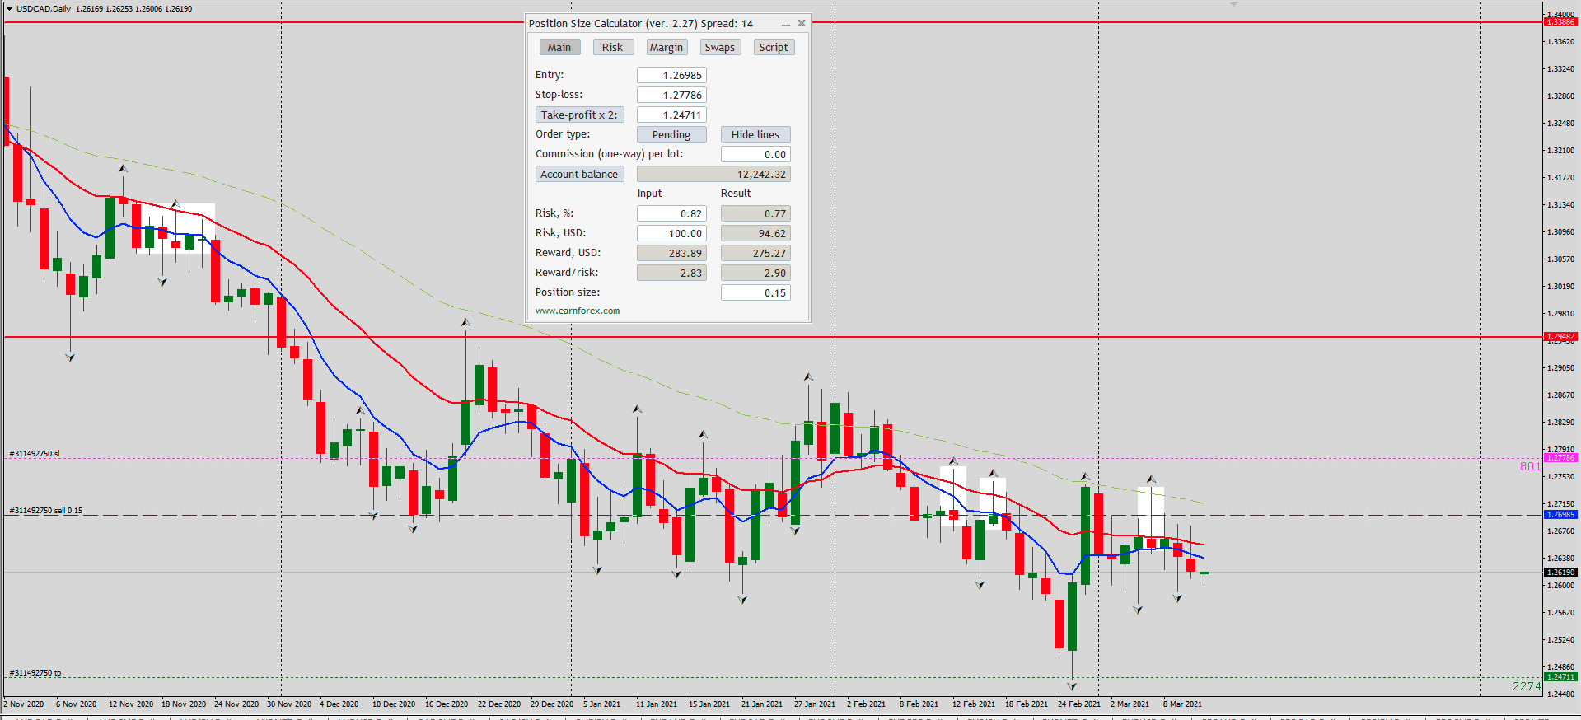Open the Margin tab
This screenshot has height=720, width=1581.
(x=667, y=47)
